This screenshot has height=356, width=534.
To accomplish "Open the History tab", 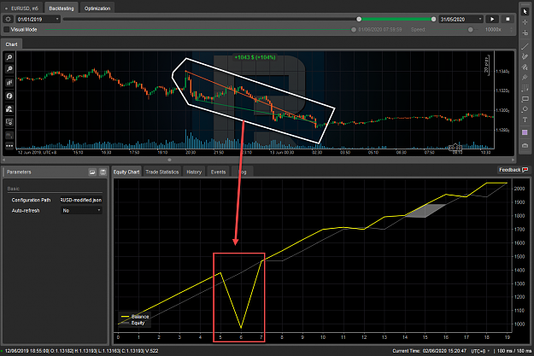I will click(x=194, y=172).
